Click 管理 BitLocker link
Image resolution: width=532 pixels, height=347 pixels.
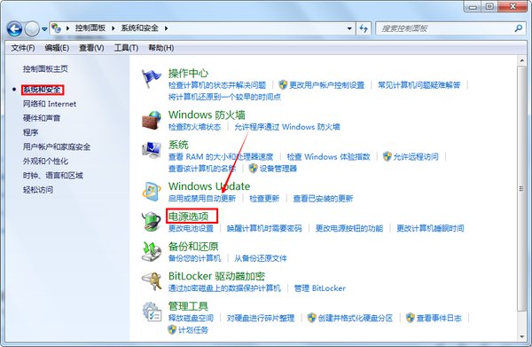pyautogui.click(x=320, y=288)
